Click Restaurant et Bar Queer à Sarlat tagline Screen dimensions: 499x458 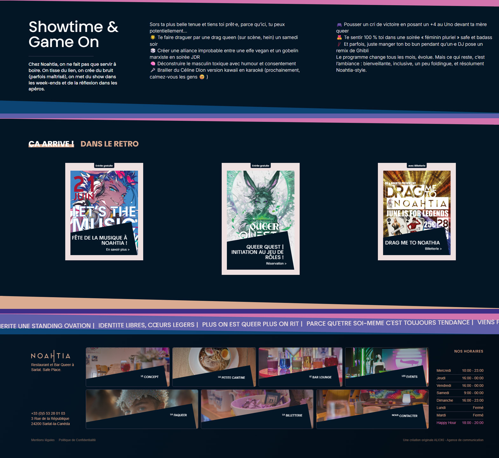(x=53, y=367)
